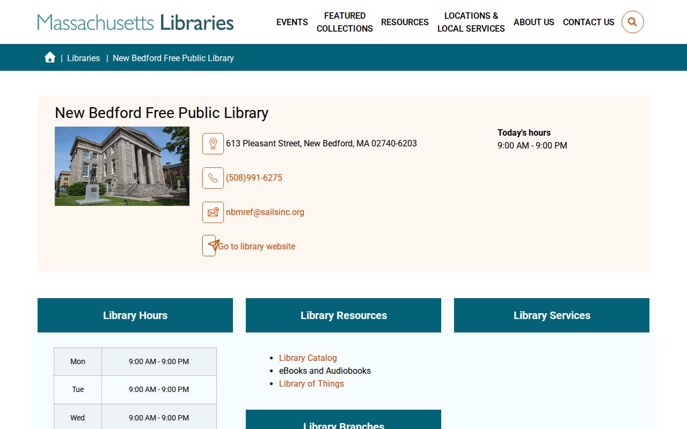The image size is (687, 429).
Task: Click the New Bedford Free Public Library title
Action: pos(162,113)
